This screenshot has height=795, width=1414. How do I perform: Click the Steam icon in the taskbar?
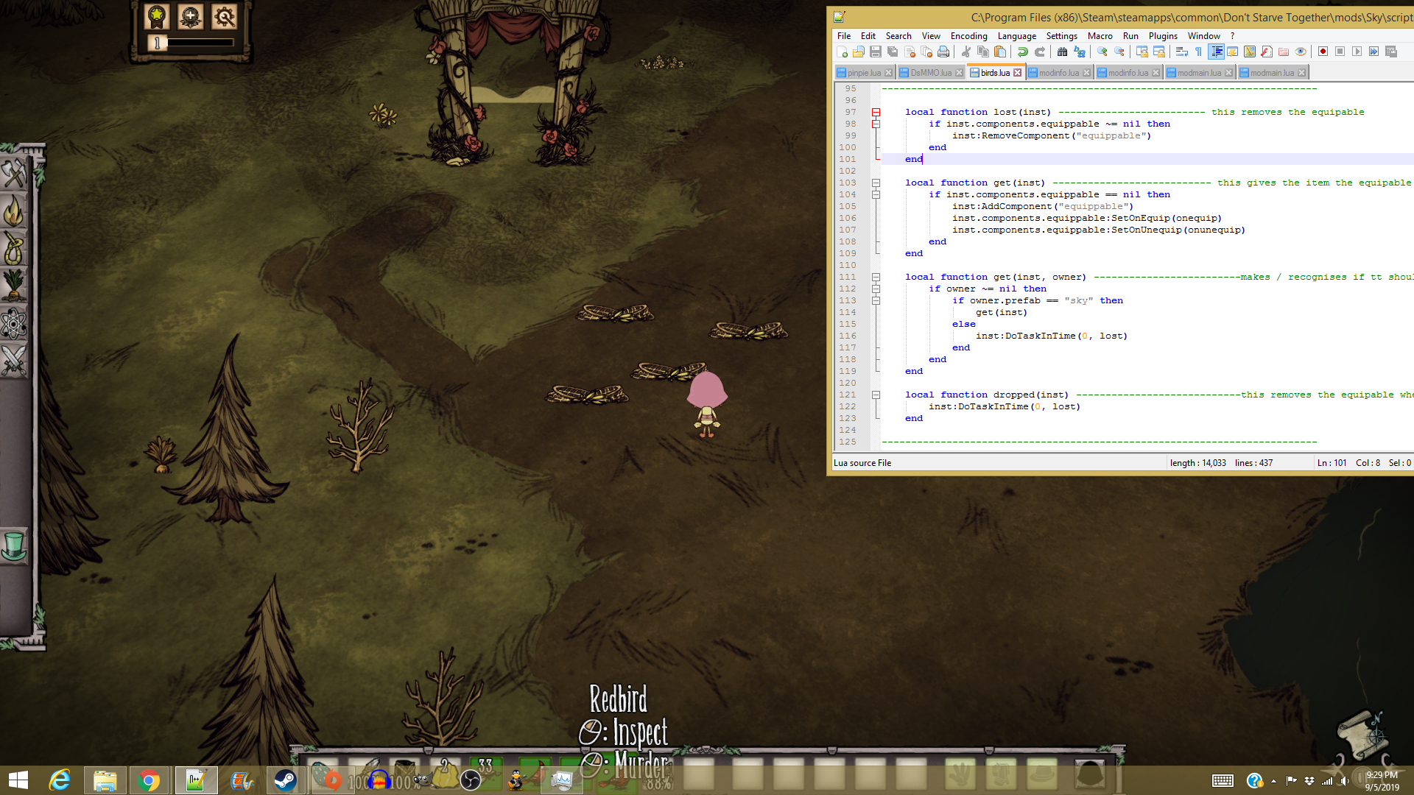[x=285, y=780]
